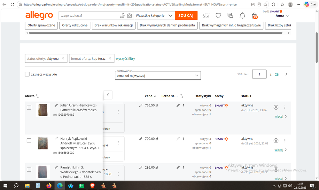319x190 pixels.
Task: Edit the title of Julian Ursyn Niemcewicz offer
Action: coord(56,105)
